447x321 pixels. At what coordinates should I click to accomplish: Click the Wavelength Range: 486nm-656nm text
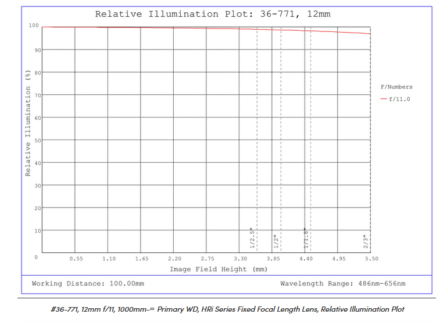point(343,284)
